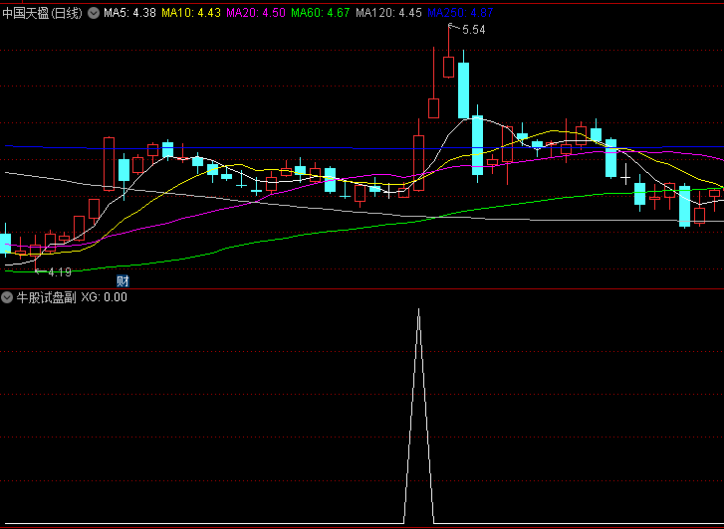Click the MA120: 4.45 label
Image resolution: width=724 pixels, height=529 pixels.
pyautogui.click(x=388, y=13)
